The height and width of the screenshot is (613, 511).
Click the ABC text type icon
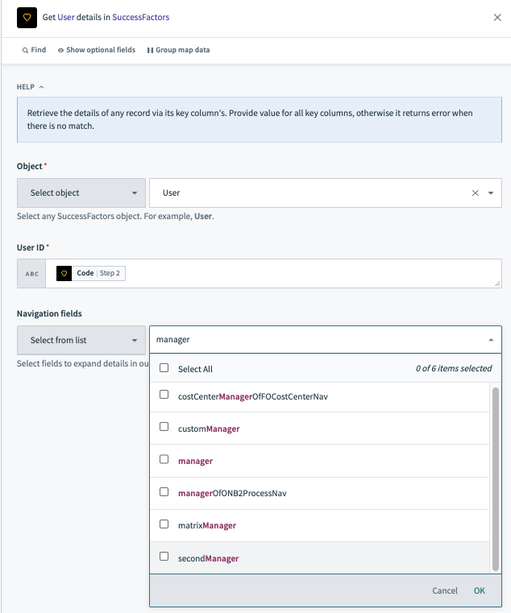31,274
